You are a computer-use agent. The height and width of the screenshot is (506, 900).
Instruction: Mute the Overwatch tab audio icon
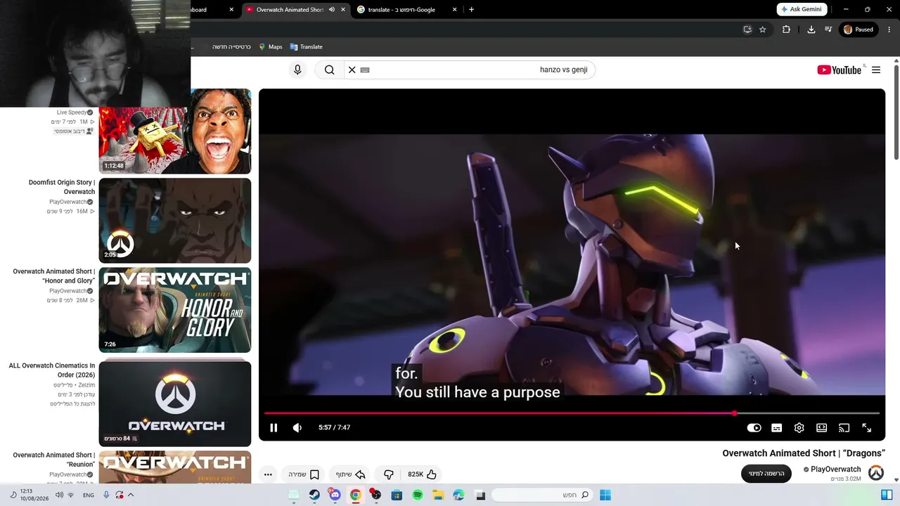tap(331, 10)
